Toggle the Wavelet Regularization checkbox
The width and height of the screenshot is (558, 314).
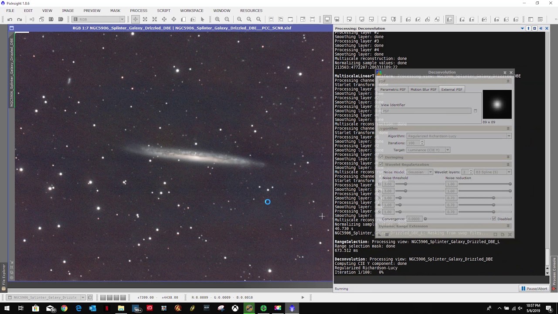coord(381,164)
